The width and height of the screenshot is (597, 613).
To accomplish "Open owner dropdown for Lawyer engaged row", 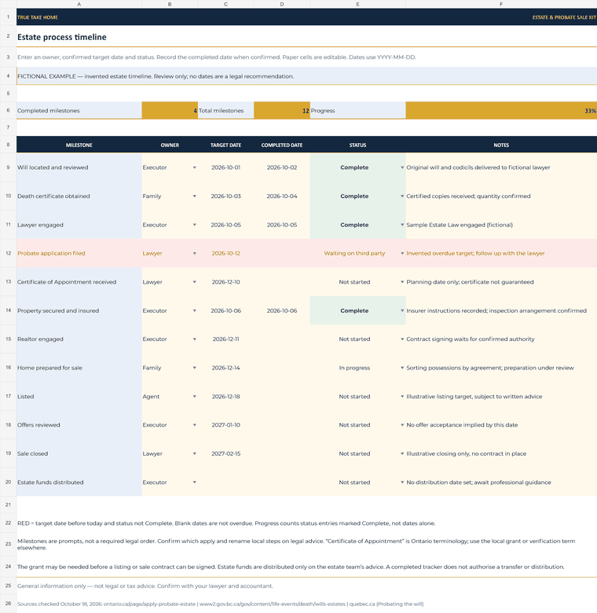I will [194, 225].
